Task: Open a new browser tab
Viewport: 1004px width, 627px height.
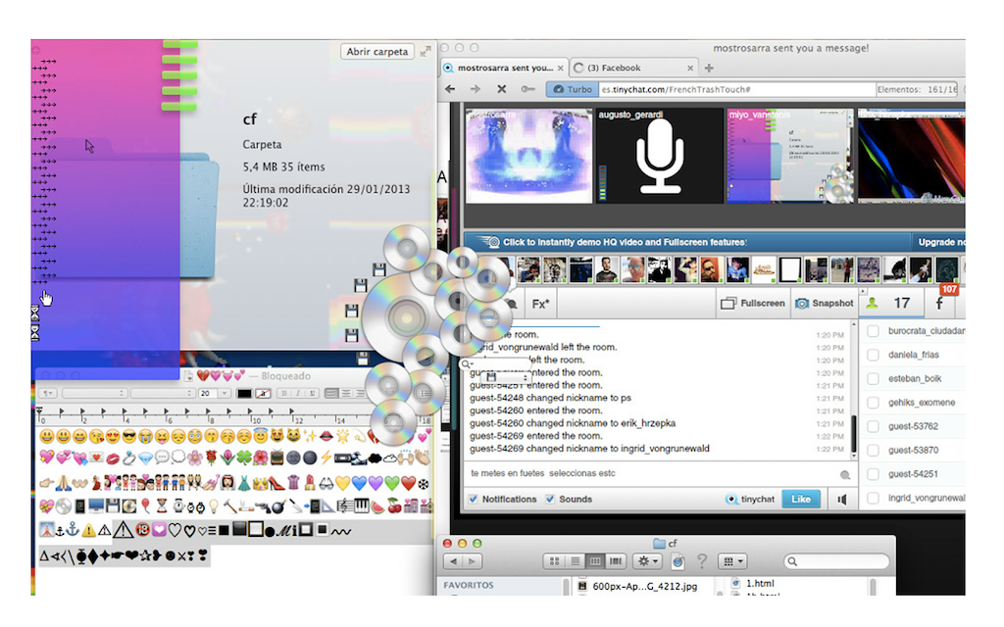Action: pos(709,68)
